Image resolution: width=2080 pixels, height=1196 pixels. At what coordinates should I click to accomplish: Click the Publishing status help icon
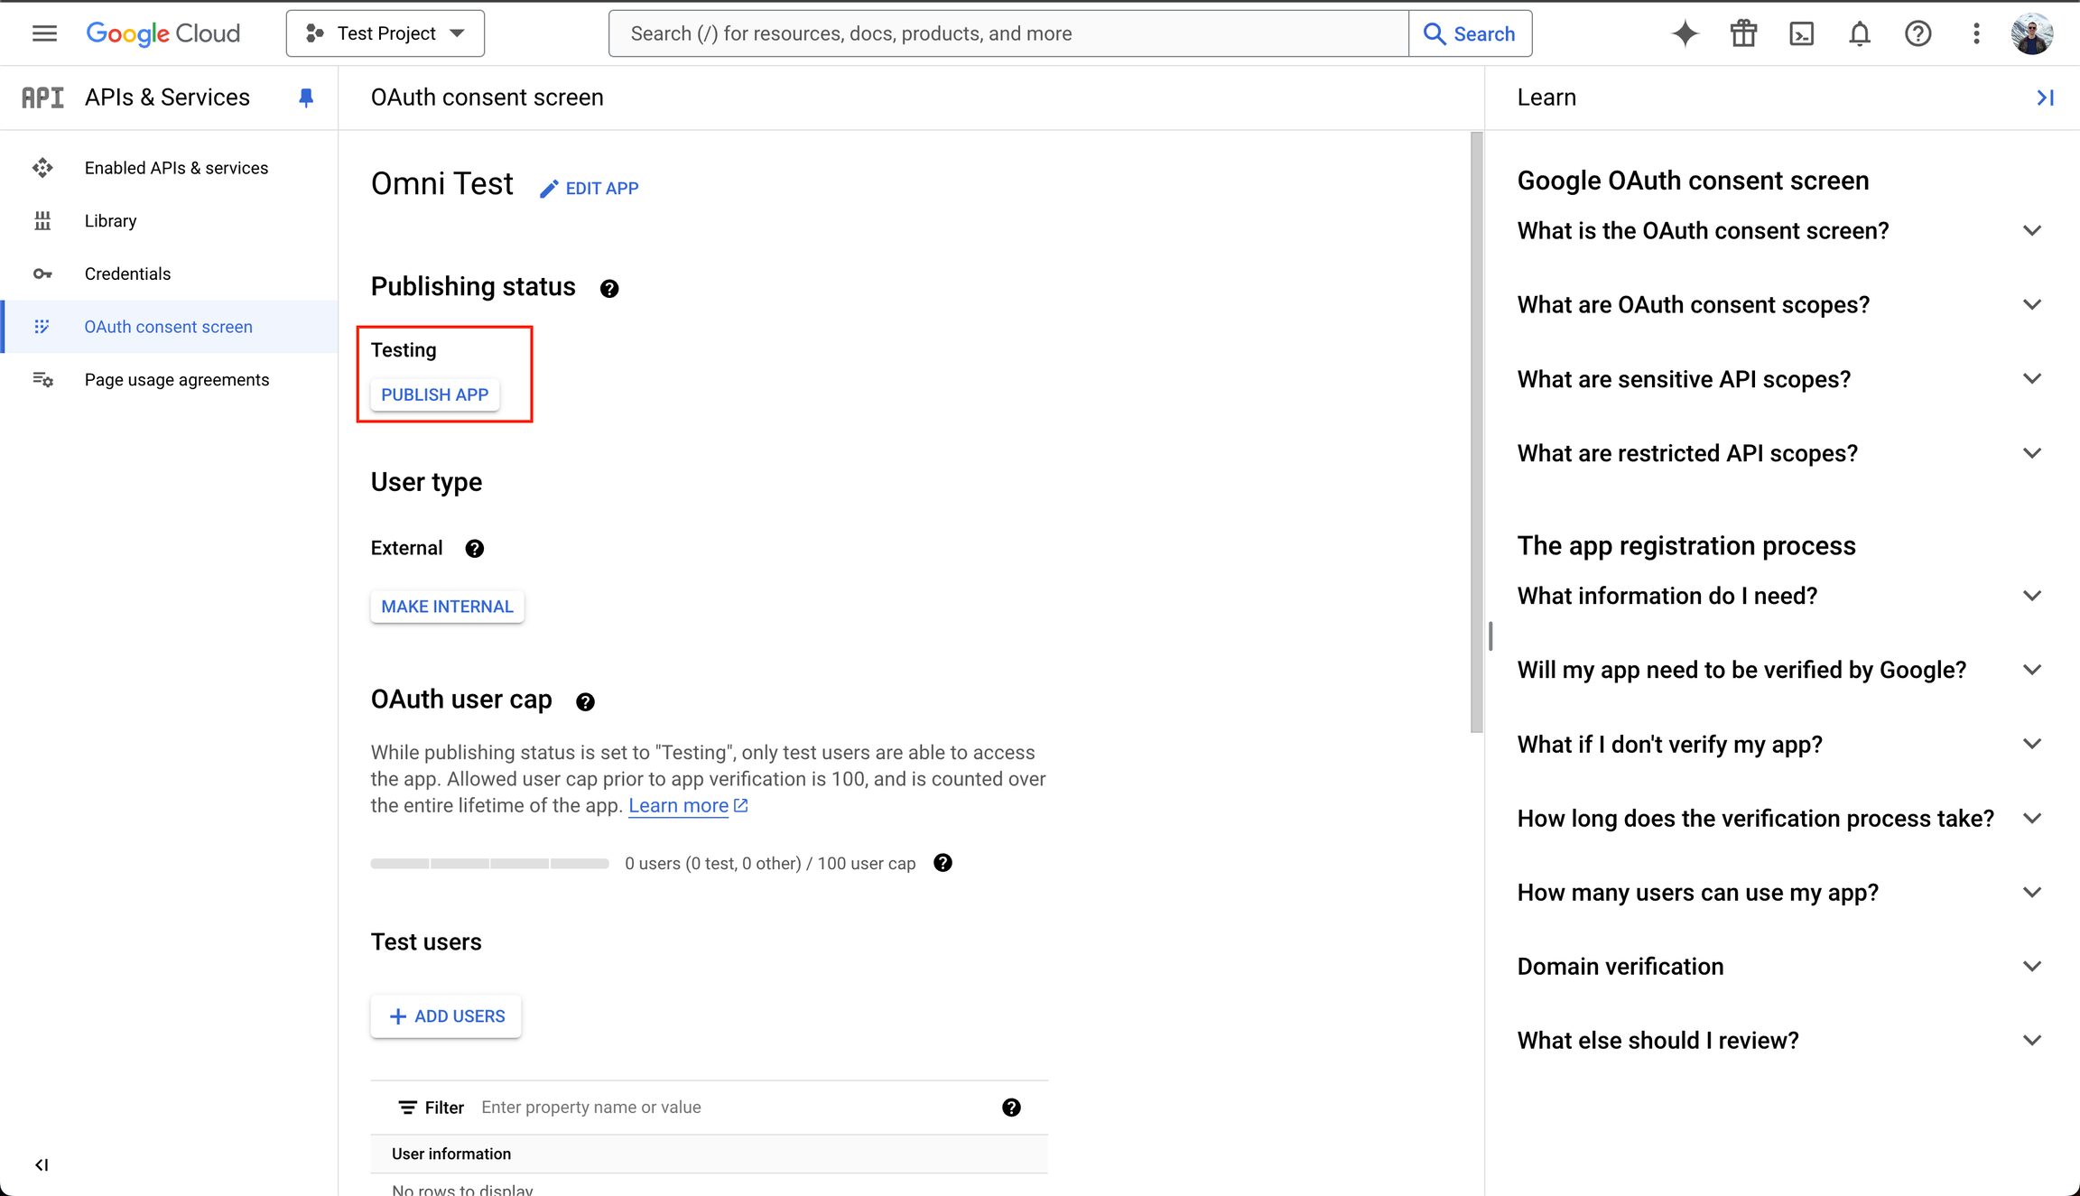coord(609,288)
